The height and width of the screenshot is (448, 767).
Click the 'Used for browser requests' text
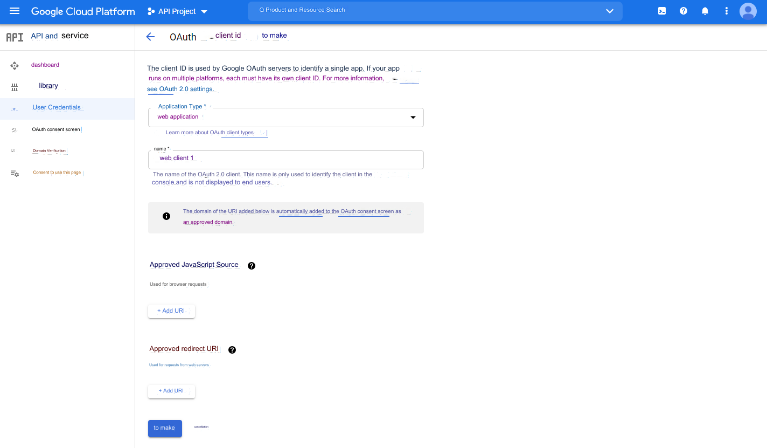178,284
